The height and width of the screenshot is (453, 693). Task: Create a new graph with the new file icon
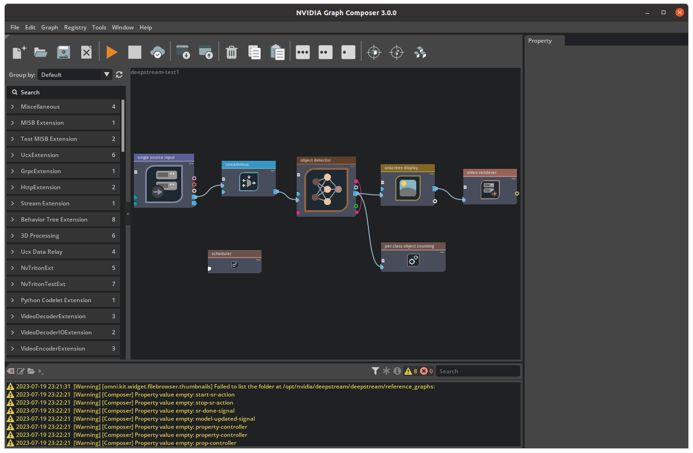coord(19,52)
